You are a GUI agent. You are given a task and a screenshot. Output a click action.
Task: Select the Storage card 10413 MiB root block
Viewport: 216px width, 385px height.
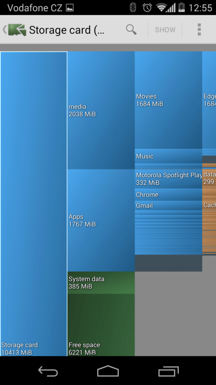(34, 204)
